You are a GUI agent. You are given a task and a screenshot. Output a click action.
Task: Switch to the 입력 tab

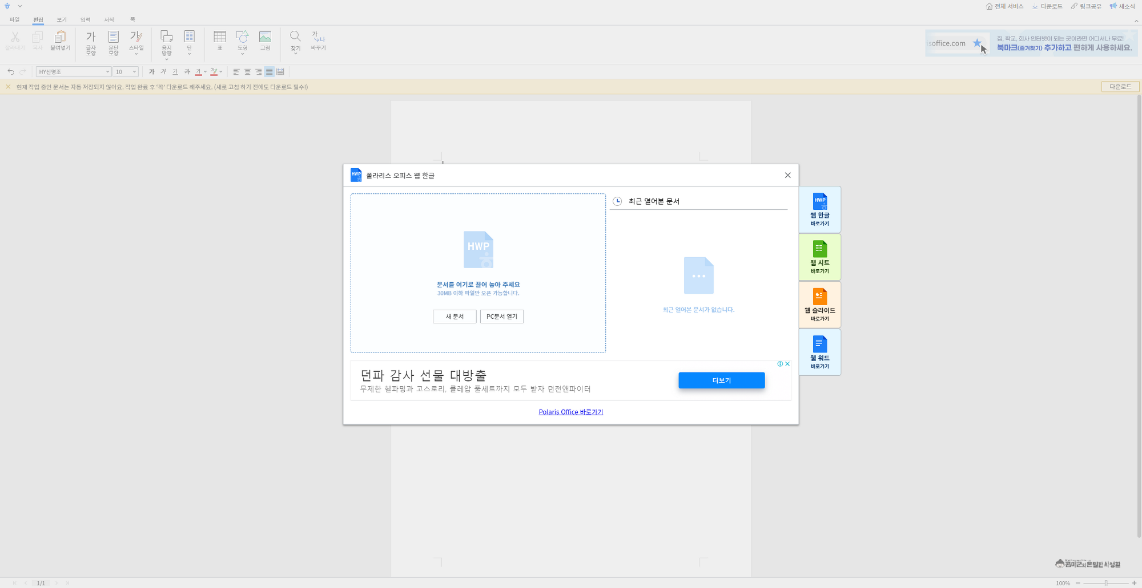86,20
